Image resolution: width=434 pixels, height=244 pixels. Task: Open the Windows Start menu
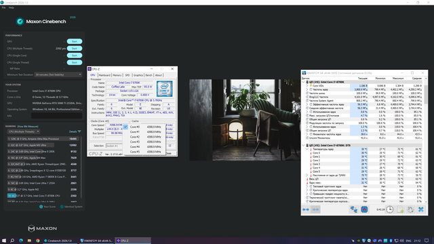click(x=4, y=241)
